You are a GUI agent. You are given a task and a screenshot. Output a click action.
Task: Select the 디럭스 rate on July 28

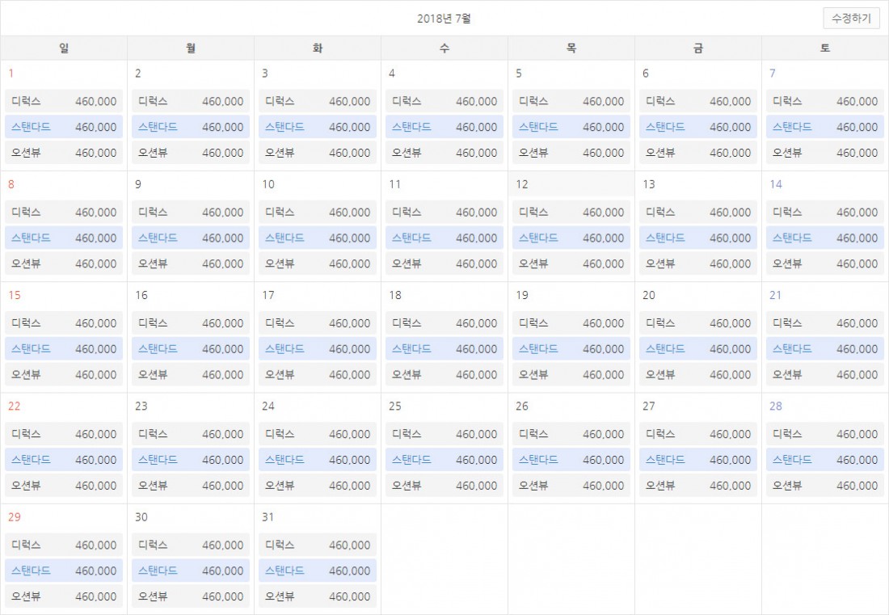[x=825, y=434]
